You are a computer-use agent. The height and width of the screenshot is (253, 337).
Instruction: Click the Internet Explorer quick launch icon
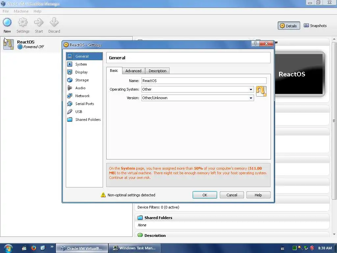(x=43, y=248)
